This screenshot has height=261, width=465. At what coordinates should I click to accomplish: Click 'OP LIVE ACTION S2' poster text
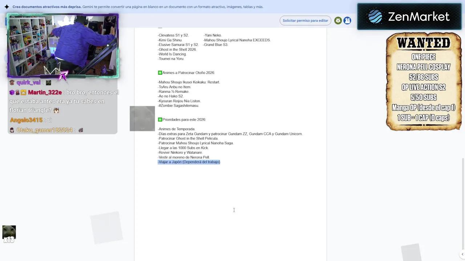[x=424, y=87]
